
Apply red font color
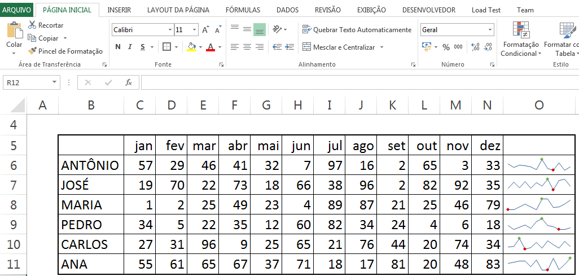[x=210, y=47]
